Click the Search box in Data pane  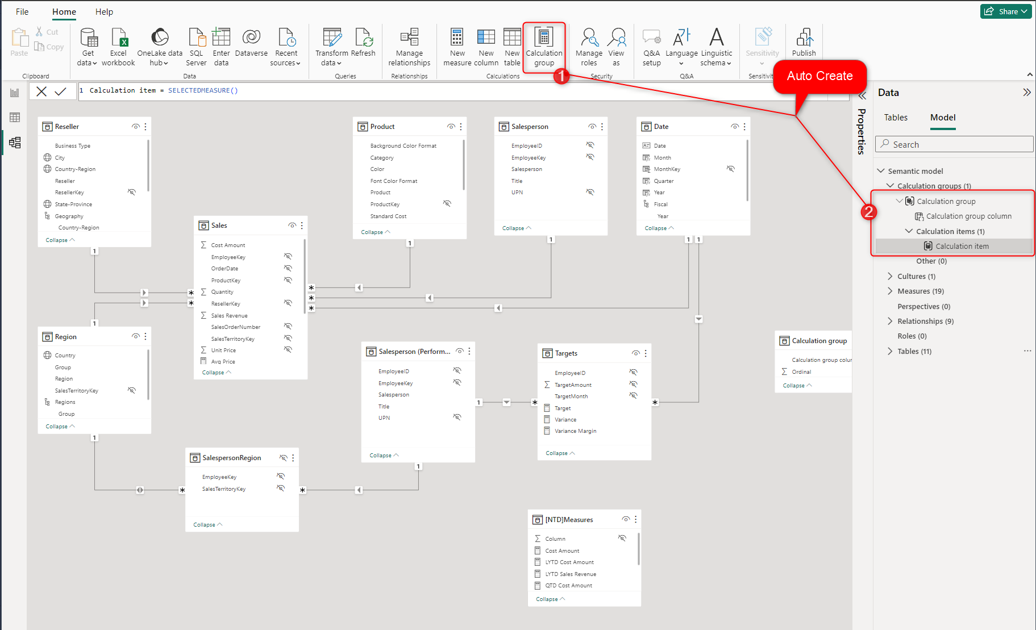tap(955, 144)
